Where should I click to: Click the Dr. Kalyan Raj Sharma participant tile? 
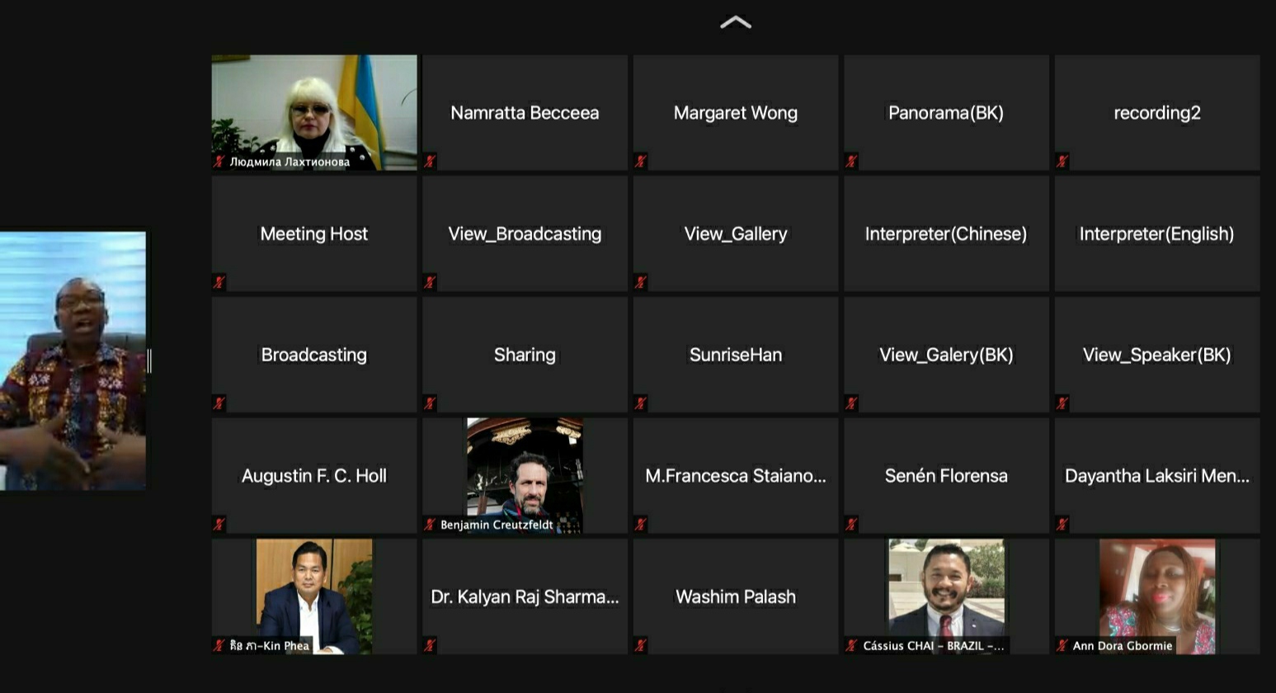(x=525, y=596)
